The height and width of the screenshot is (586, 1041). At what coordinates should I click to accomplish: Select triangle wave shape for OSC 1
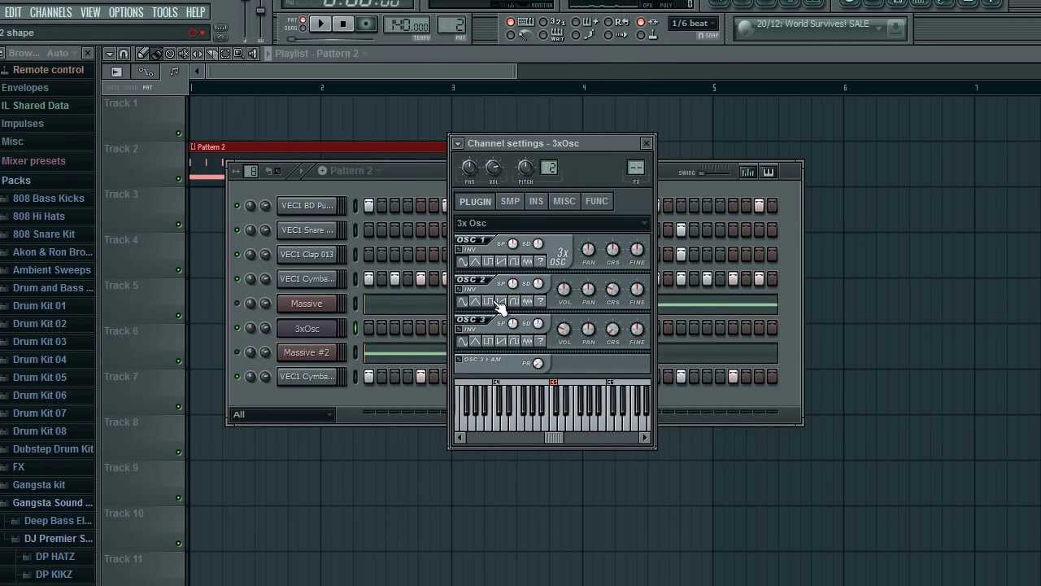475,261
